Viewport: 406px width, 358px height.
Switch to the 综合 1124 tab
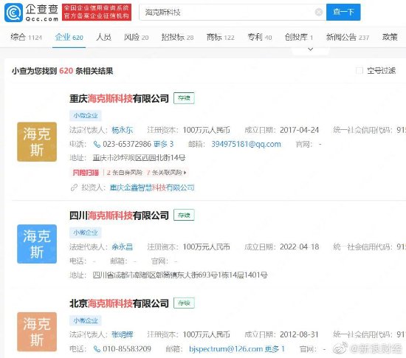point(26,37)
